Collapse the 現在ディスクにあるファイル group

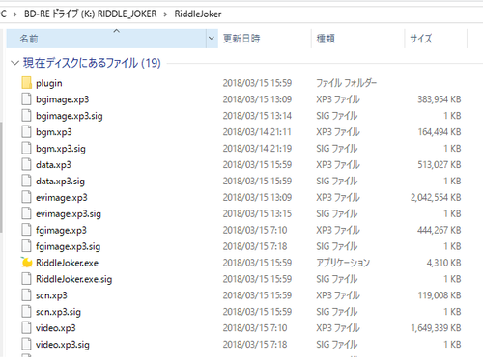14,63
